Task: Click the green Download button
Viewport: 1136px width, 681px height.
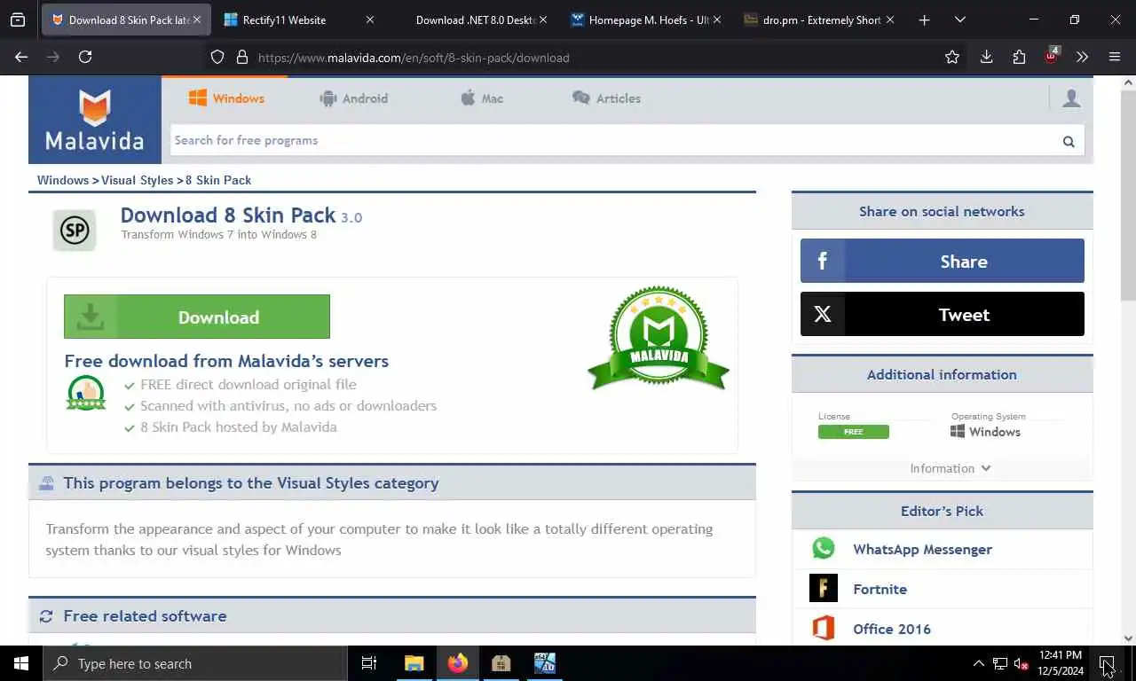Action: pos(197,317)
